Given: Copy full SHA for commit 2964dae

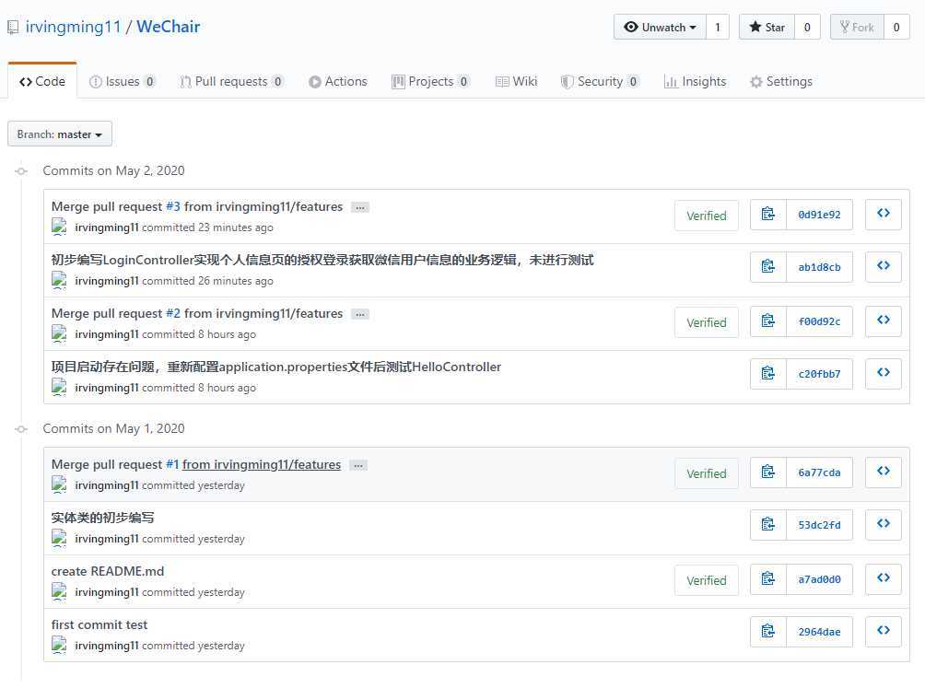Looking at the screenshot, I should pos(768,632).
